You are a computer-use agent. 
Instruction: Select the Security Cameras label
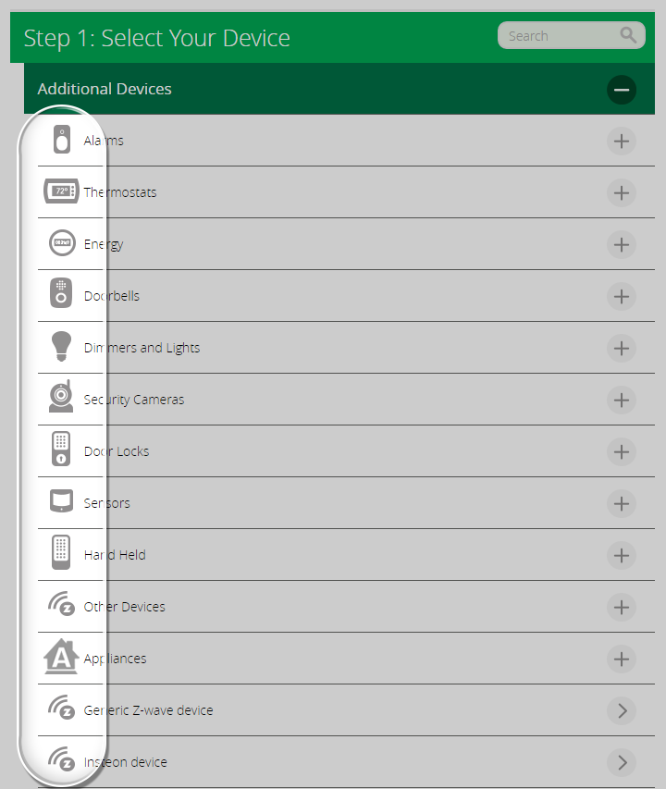[134, 400]
